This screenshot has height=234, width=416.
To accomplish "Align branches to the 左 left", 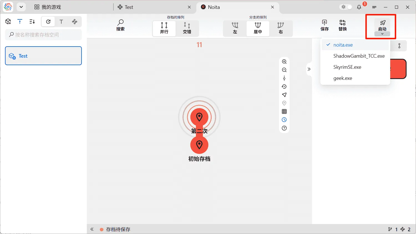I will tap(235, 28).
